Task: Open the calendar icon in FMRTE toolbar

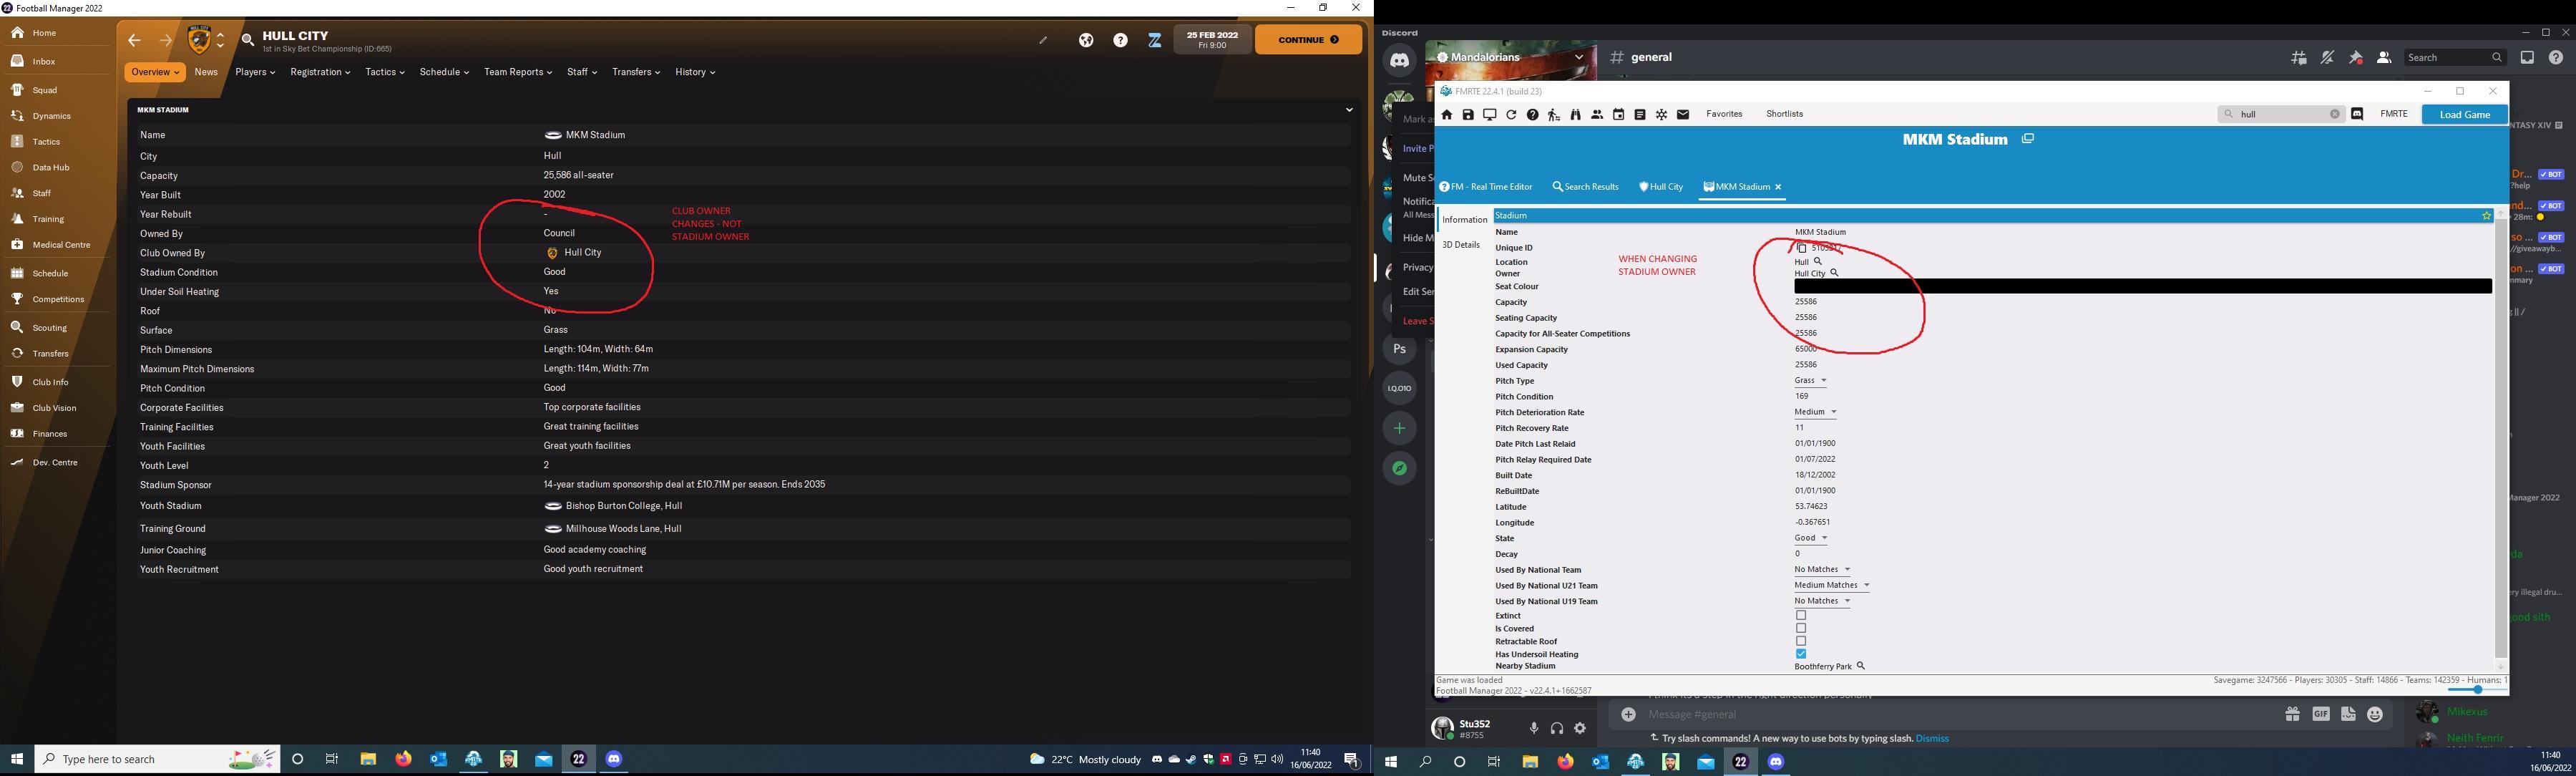Action: [x=1619, y=114]
